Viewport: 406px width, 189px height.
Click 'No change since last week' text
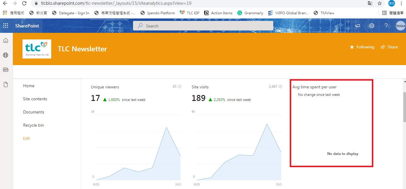pyautogui.click(x=319, y=95)
